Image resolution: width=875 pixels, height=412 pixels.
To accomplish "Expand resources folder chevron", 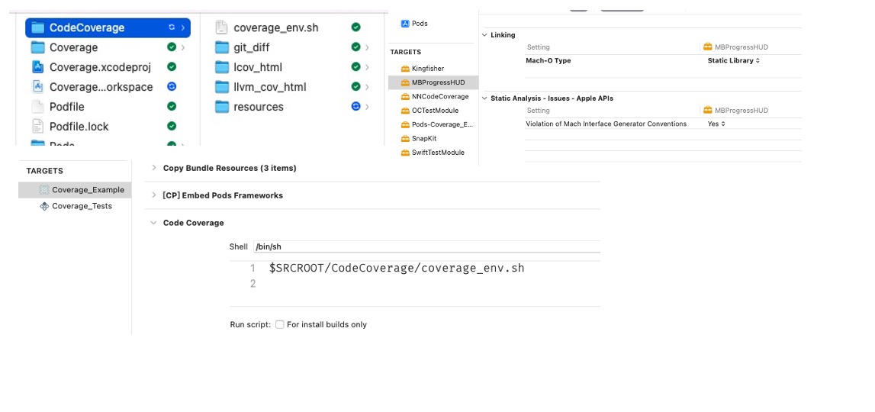I will click(367, 106).
